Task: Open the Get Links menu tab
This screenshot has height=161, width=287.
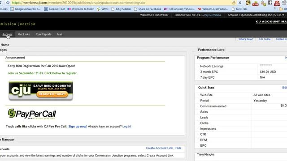Action: click(24, 34)
